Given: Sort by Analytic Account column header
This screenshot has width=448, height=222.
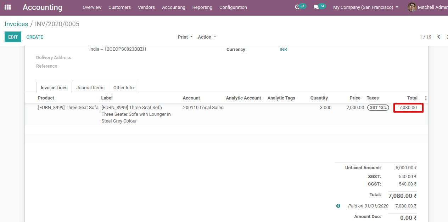Looking at the screenshot, I should 243,98.
